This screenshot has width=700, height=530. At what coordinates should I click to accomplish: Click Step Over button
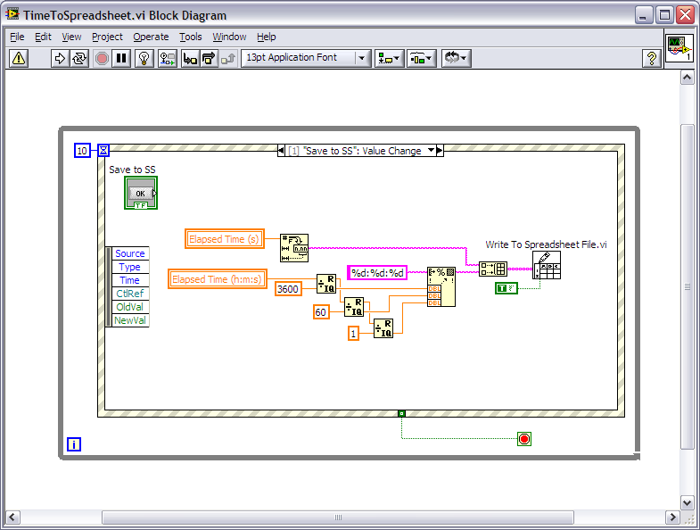209,59
